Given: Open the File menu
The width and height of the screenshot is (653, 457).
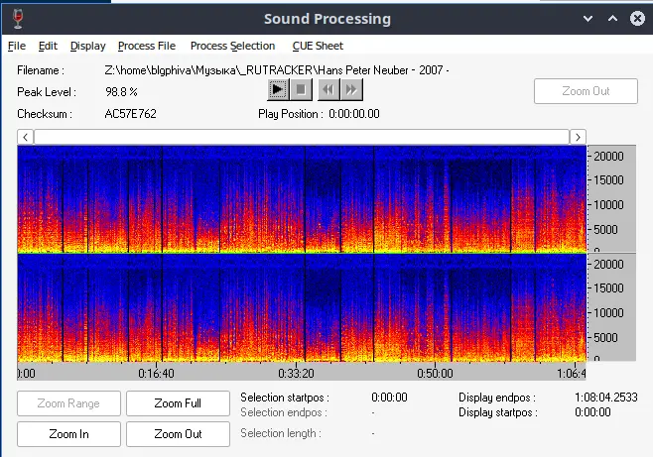Looking at the screenshot, I should pos(17,46).
